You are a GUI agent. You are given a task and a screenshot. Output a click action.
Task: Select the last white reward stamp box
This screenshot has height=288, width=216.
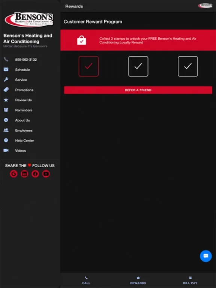click(x=188, y=66)
